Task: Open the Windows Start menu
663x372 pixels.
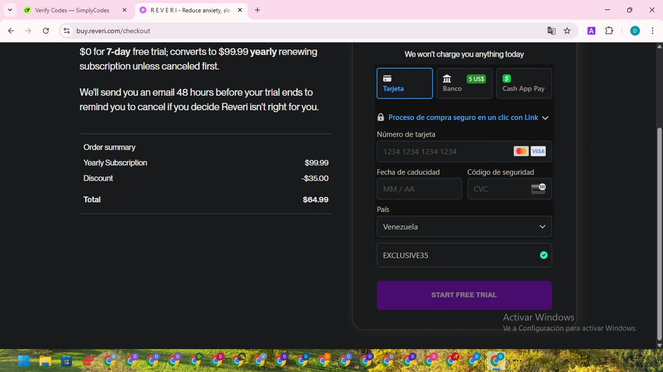Action: tap(24, 361)
